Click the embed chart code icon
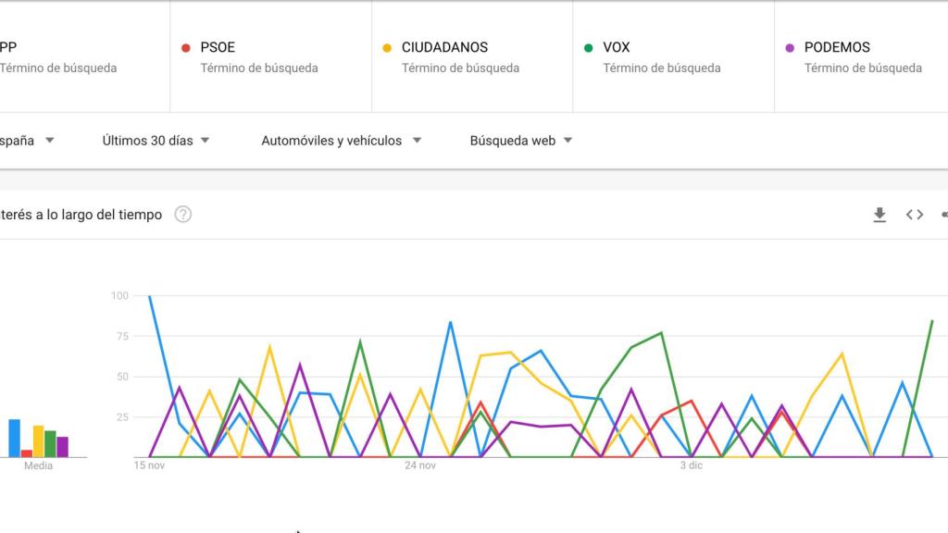Viewport: 948px width, 533px height. (x=915, y=214)
